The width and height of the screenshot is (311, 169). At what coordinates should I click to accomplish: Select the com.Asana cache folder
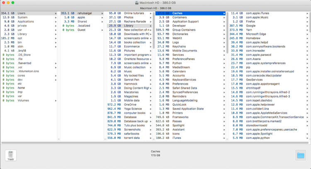[x=269, y=59]
